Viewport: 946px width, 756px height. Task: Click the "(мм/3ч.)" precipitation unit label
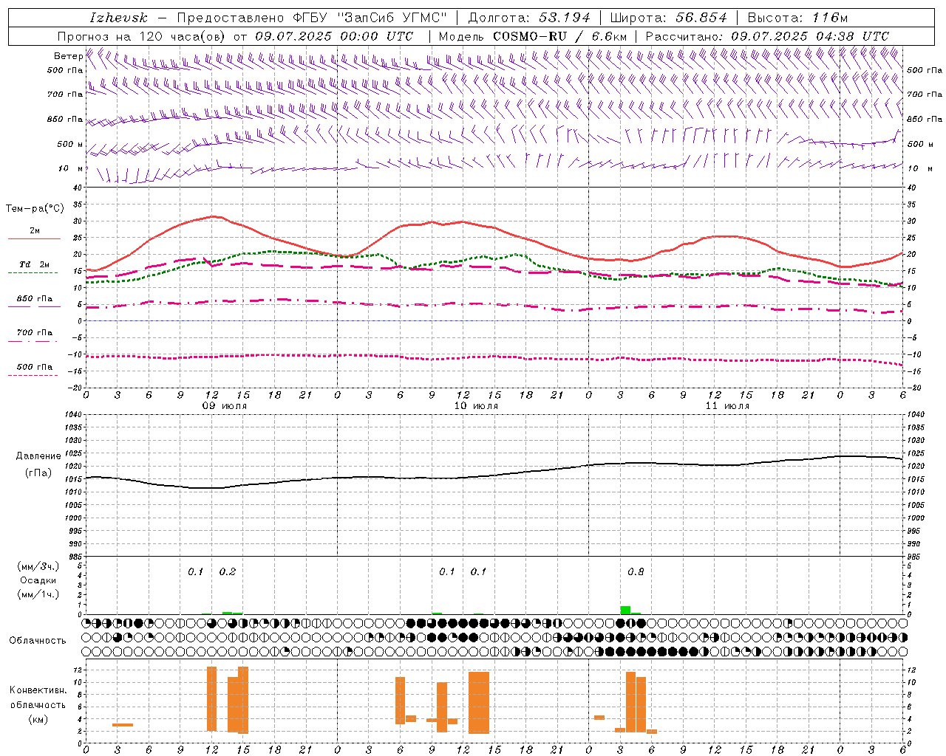pos(38,566)
